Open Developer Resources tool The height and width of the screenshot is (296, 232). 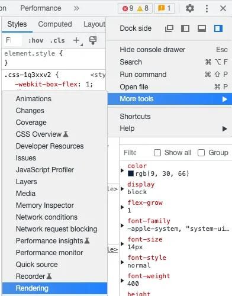[x=55, y=146]
